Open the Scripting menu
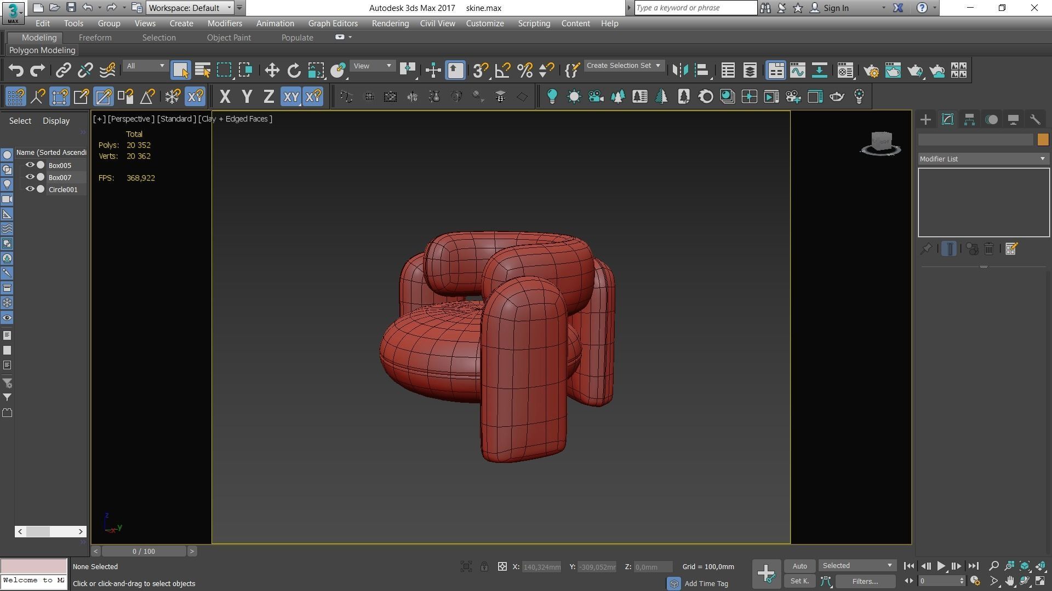Screen dimensions: 1052x591 coord(534,24)
